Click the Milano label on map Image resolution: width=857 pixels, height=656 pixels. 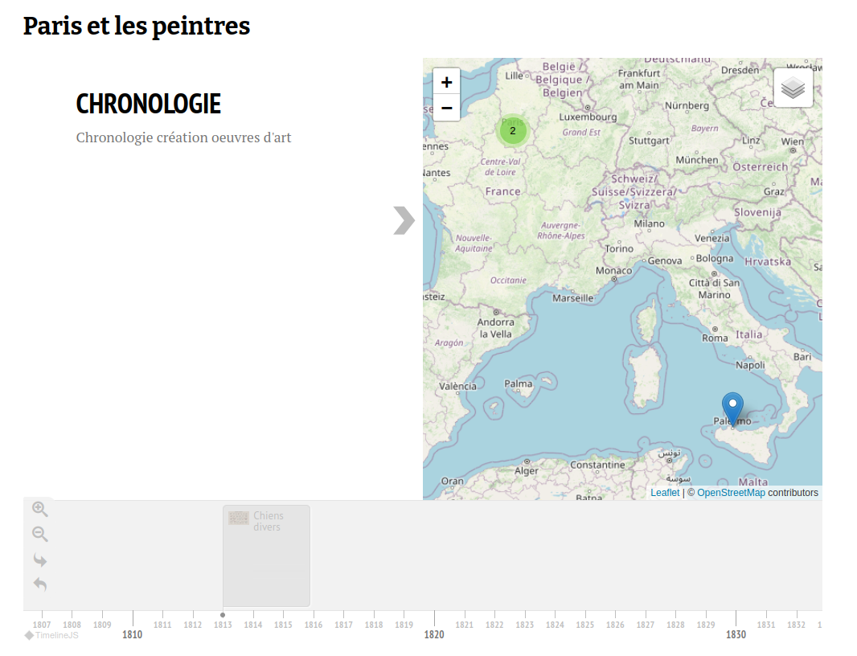pos(649,223)
